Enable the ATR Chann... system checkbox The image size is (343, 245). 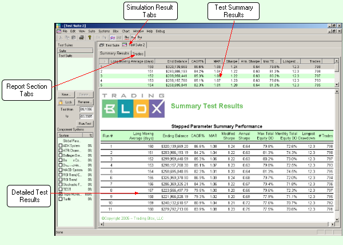(61, 151)
